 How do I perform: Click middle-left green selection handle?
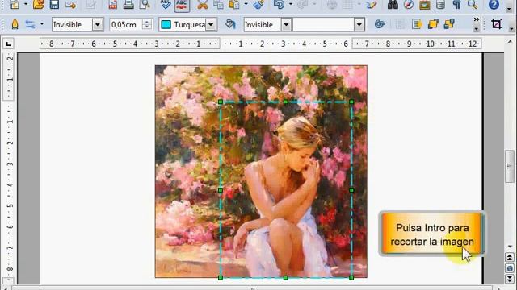click(221, 190)
